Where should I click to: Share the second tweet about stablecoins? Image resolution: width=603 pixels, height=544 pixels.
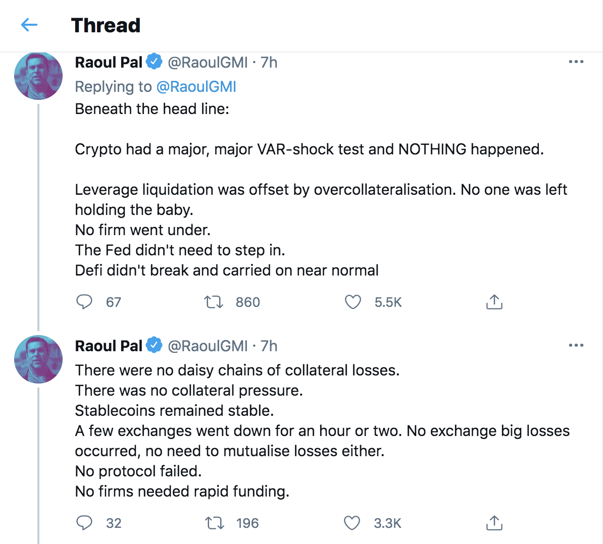click(494, 523)
